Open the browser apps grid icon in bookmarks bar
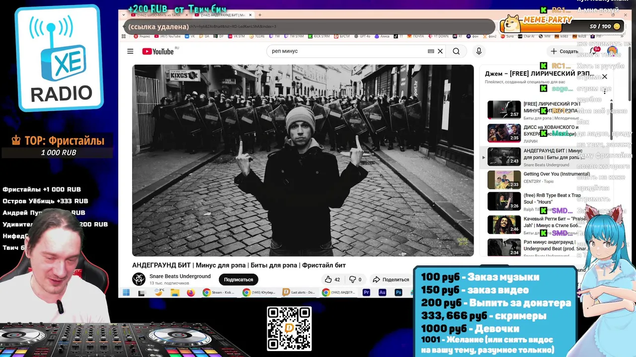 click(x=123, y=36)
